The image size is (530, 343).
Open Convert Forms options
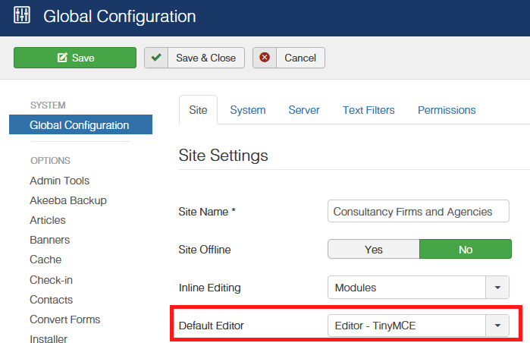[x=65, y=319]
